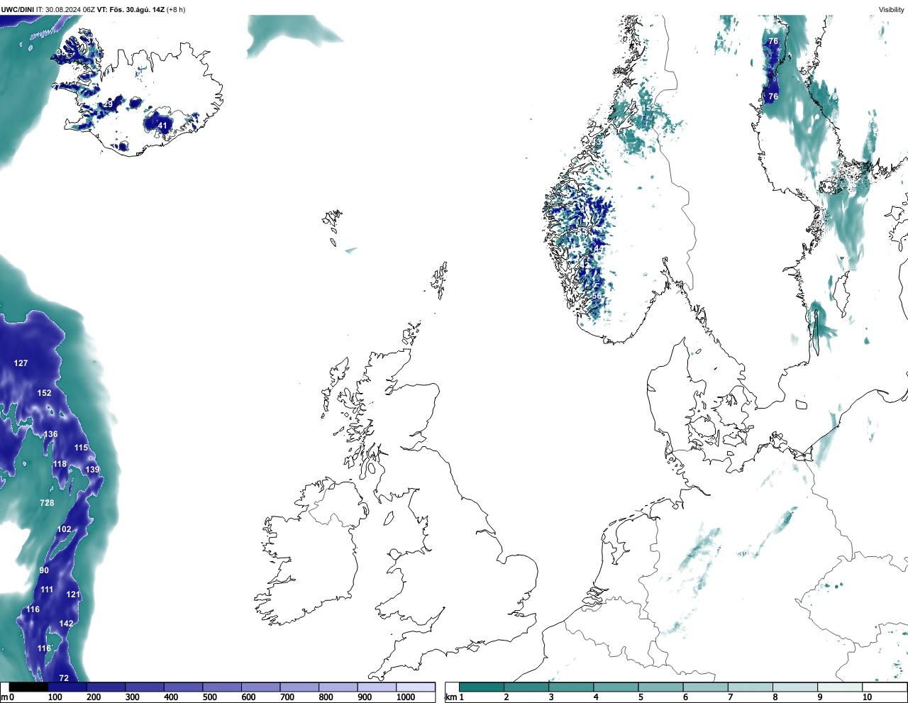
Task: Click the 'Visibility' title label
Action: click(891, 9)
